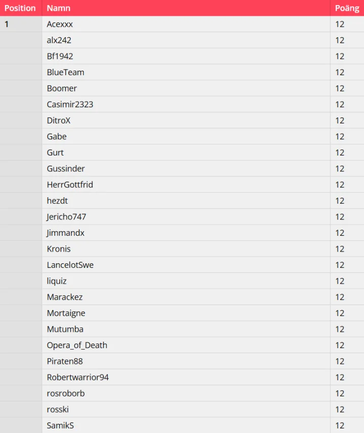Open HerrGottfrid's entry

(70, 184)
